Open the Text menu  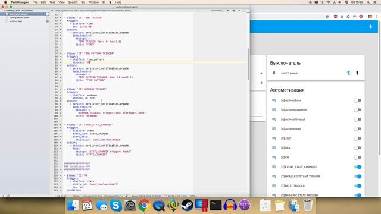click(52, 2)
